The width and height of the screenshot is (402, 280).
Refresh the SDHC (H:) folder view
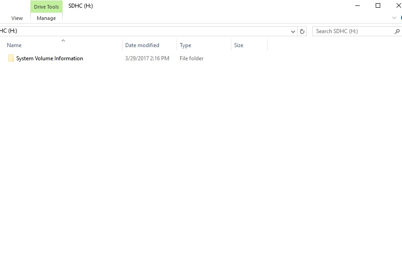(302, 31)
